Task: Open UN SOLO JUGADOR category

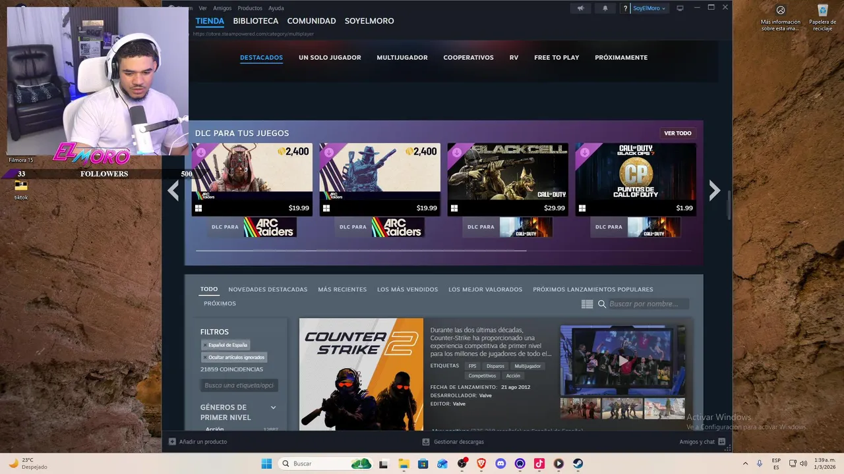Action: coord(330,57)
